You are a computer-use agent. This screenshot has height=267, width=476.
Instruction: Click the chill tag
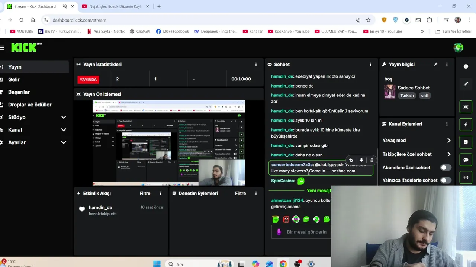click(x=425, y=96)
